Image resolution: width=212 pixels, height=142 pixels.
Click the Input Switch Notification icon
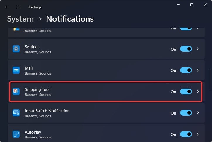(16, 113)
